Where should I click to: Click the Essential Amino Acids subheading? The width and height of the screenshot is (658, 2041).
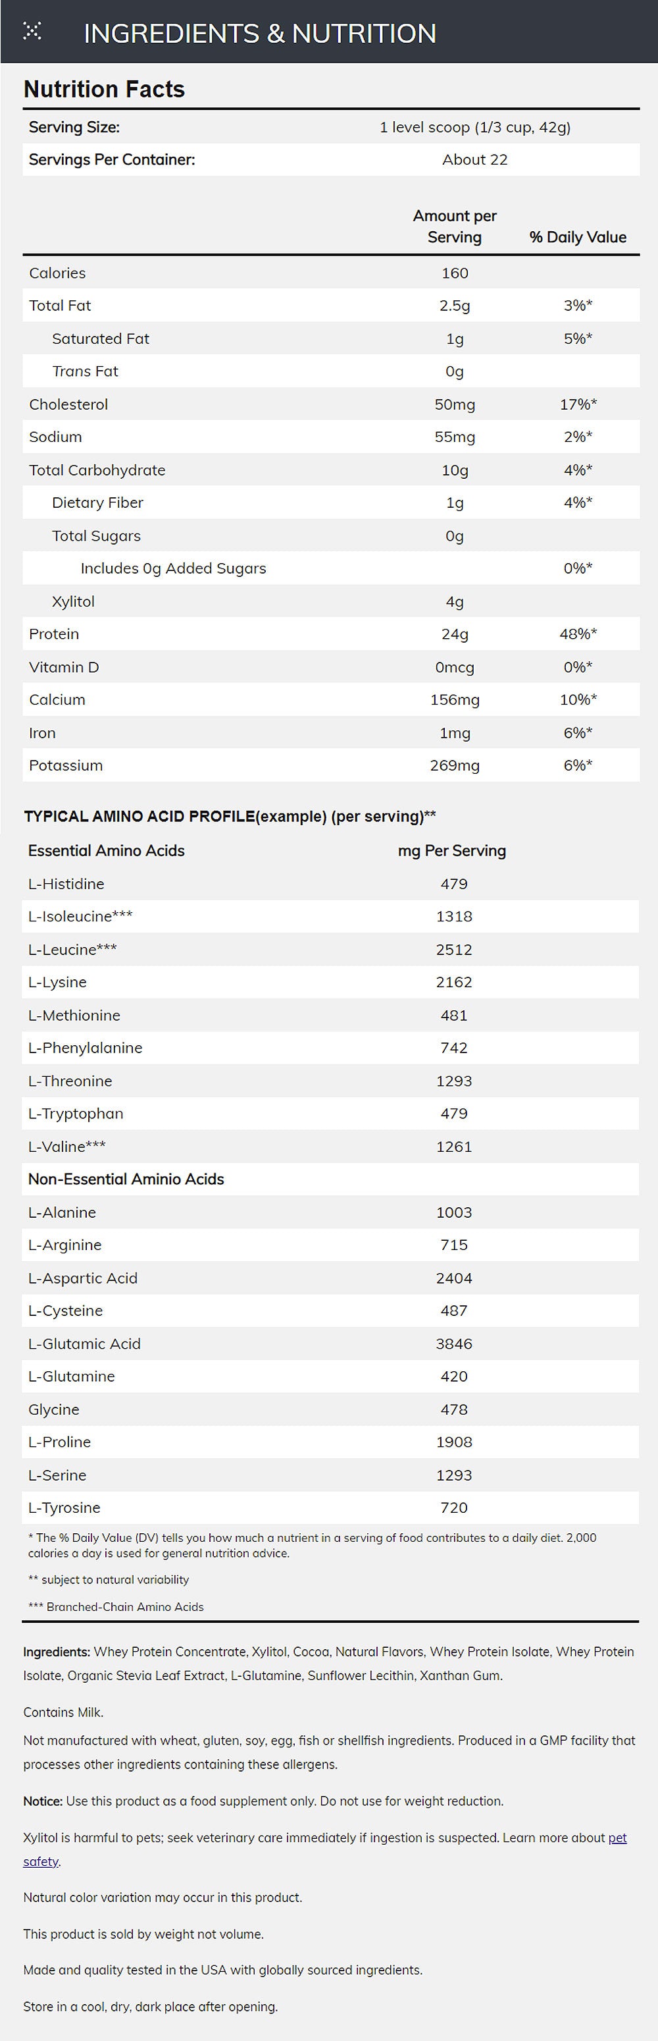point(106,850)
